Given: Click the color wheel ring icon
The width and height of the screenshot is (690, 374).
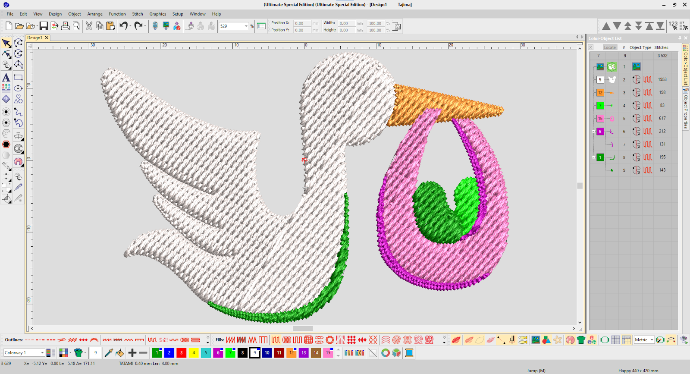Looking at the screenshot, I should (x=386, y=353).
